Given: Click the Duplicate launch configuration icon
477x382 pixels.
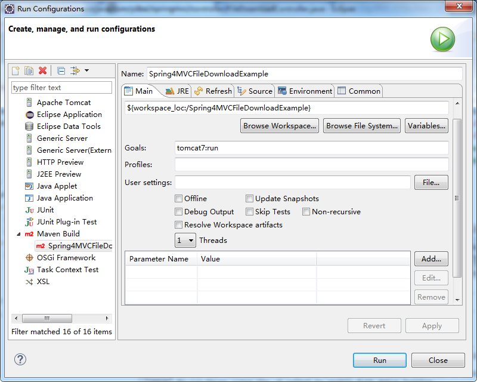Looking at the screenshot, I should click(x=29, y=70).
